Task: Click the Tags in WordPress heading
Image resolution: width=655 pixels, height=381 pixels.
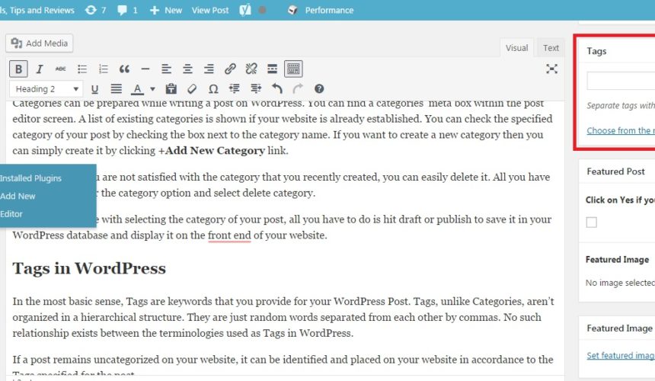Action: click(x=89, y=268)
